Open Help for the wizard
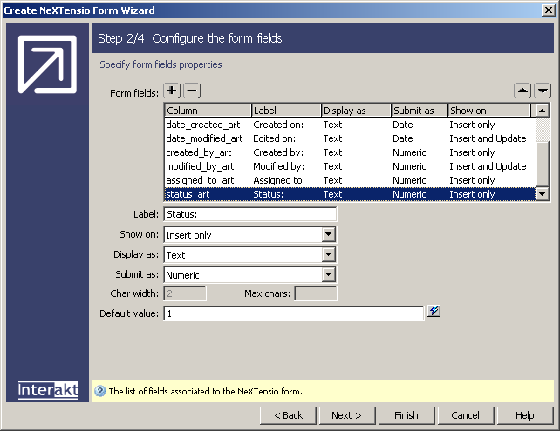Viewport: 560px width, 431px height. point(525,415)
